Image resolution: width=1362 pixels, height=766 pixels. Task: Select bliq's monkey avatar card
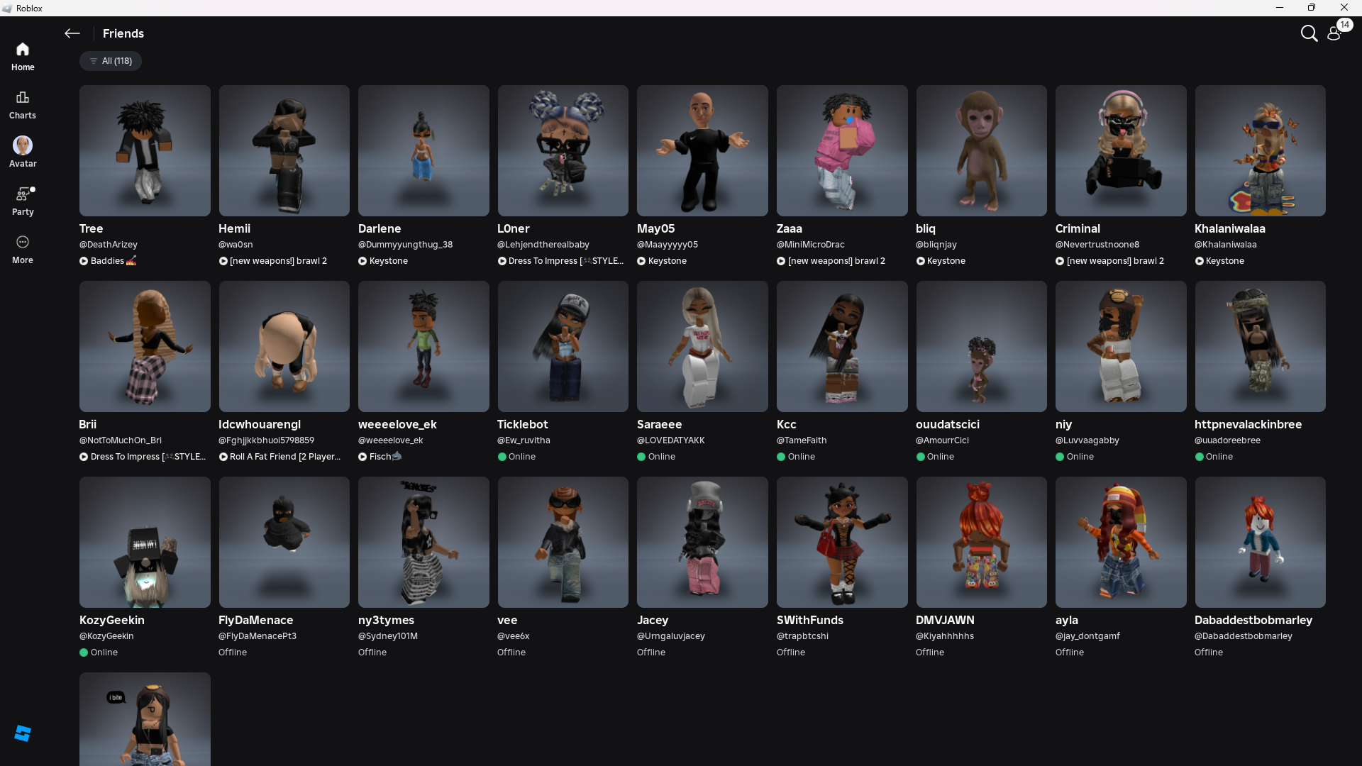tap(981, 150)
